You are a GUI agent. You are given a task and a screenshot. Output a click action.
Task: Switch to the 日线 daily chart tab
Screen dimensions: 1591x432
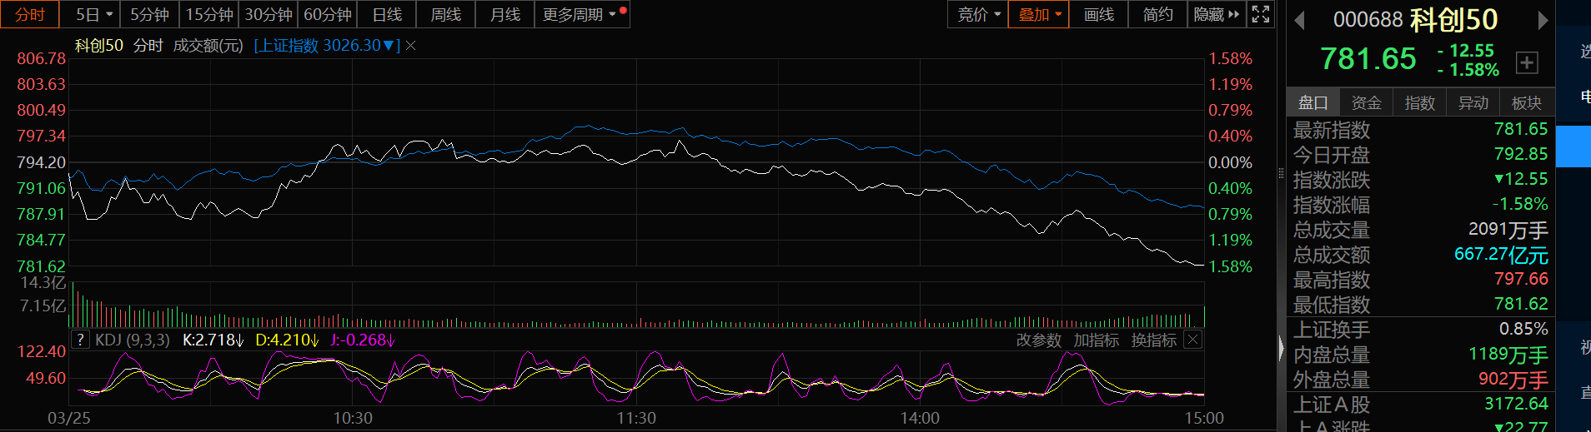point(387,14)
